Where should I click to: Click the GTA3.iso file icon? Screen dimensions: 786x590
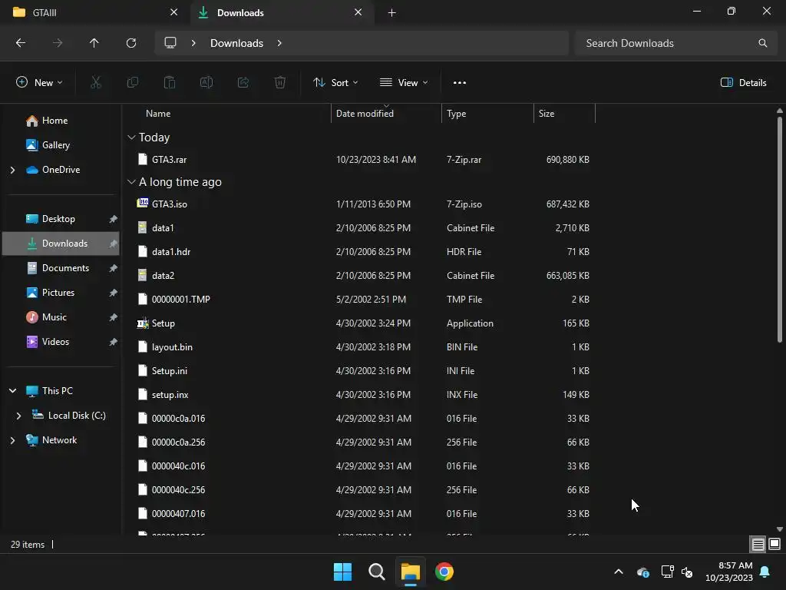[142, 203]
